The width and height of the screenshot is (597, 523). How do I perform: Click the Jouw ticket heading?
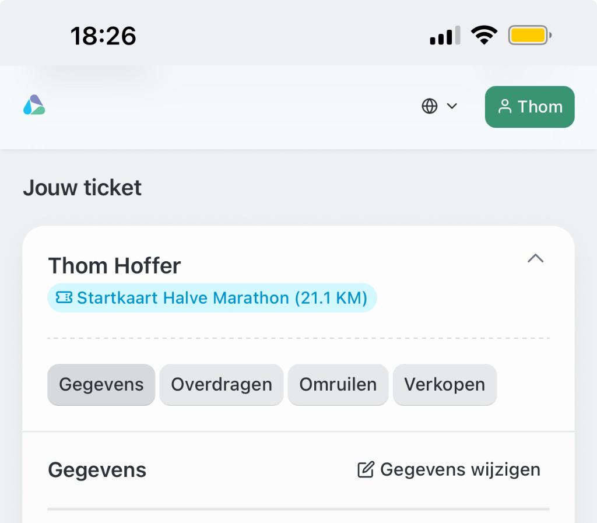82,187
